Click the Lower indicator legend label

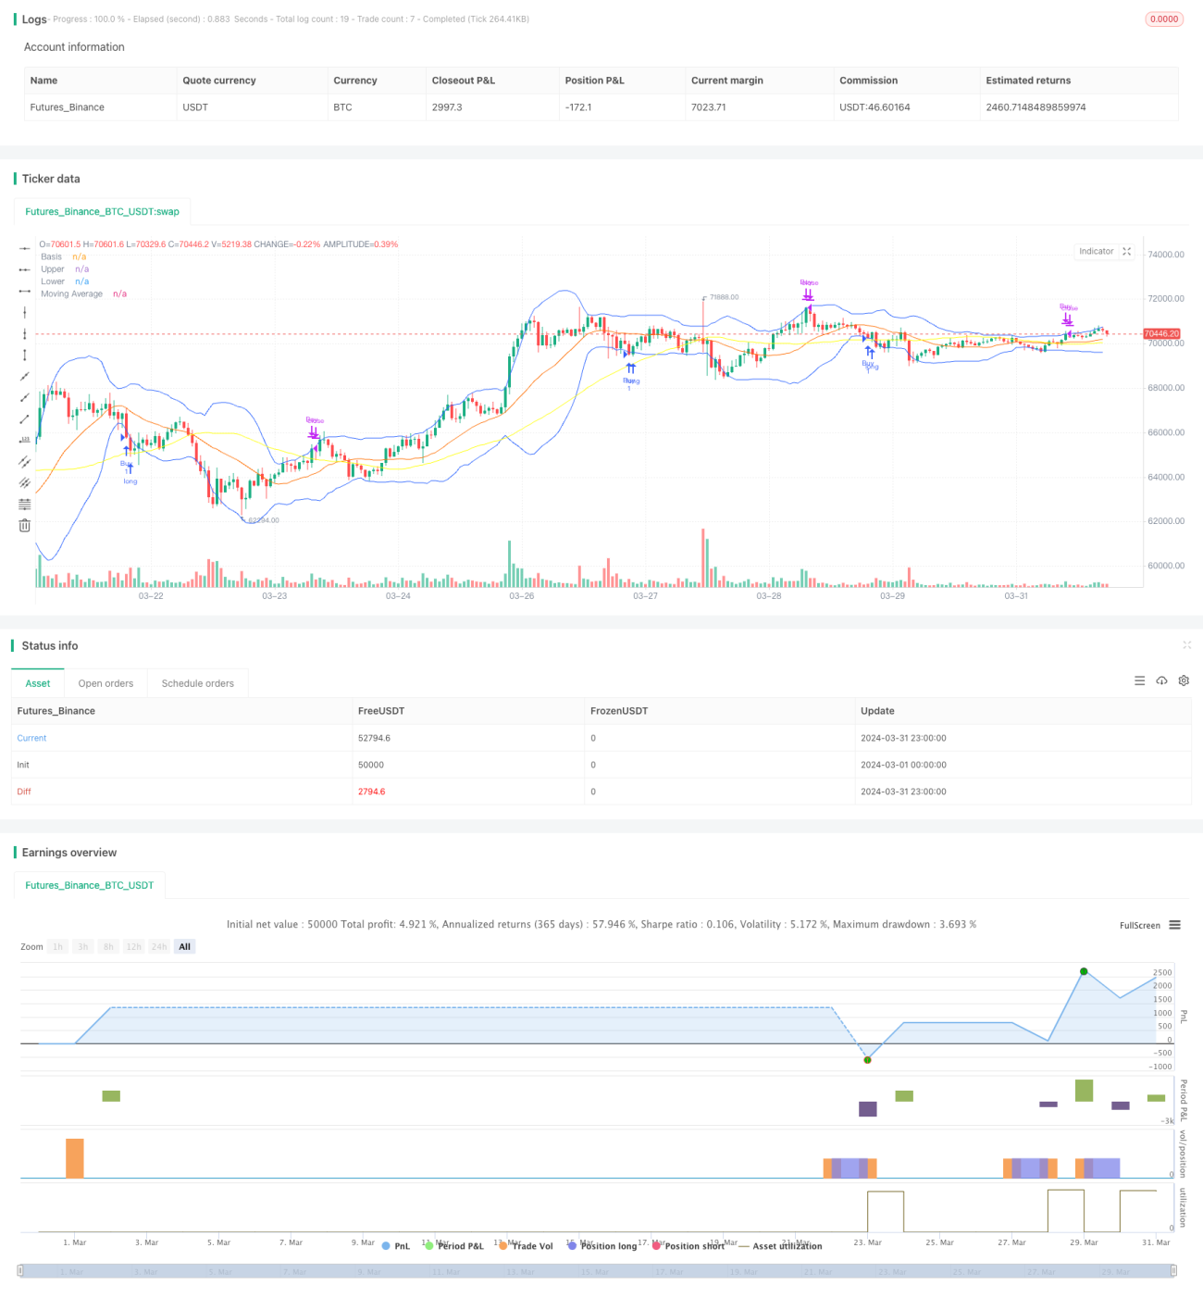tap(53, 281)
